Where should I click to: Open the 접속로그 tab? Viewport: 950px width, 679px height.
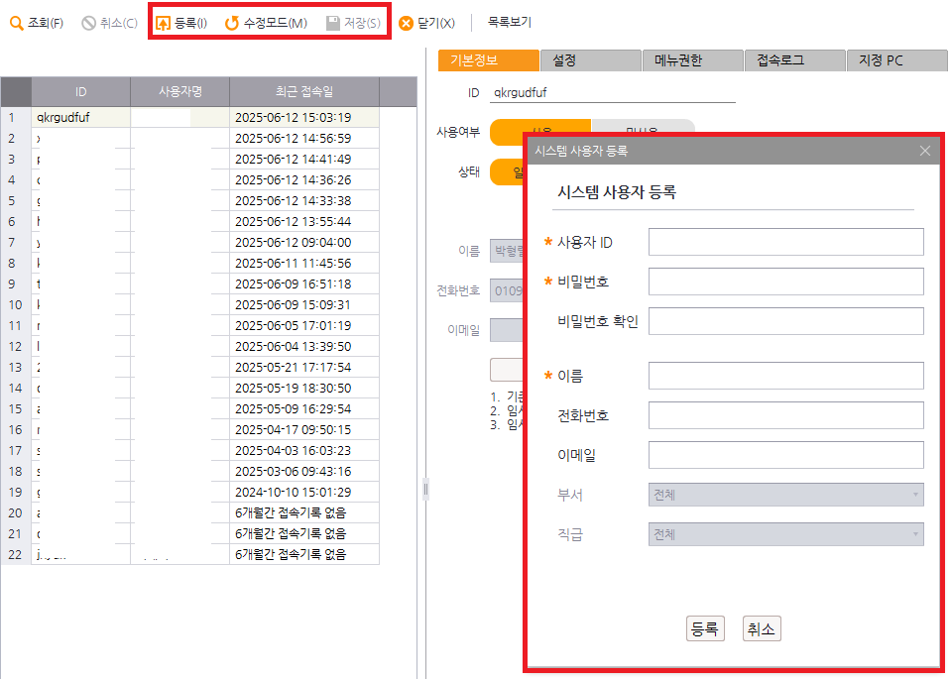point(793,60)
